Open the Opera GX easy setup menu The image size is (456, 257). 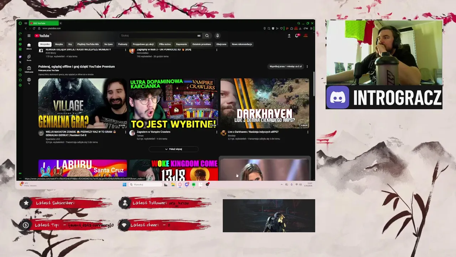coord(312,28)
